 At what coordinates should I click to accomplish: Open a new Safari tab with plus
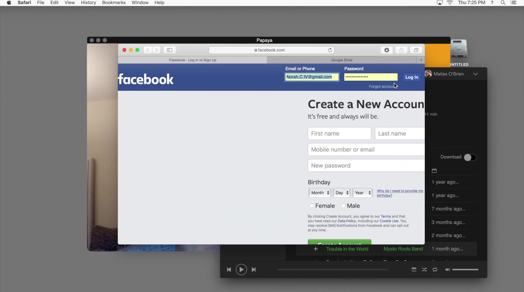[x=421, y=60]
